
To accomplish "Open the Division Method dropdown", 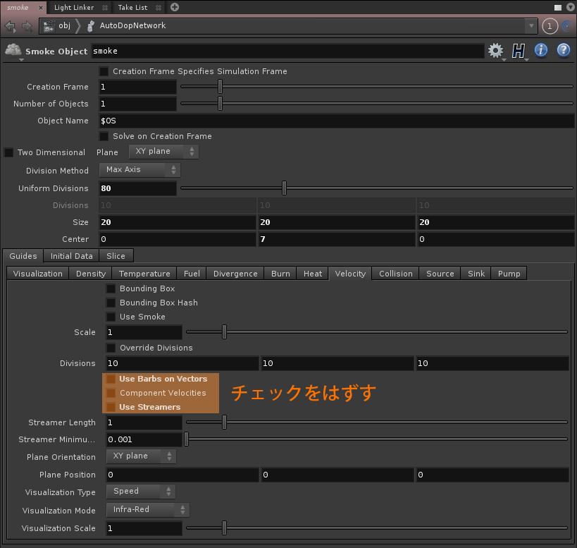I will [x=139, y=170].
